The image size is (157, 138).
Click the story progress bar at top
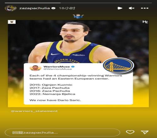click(78, 3)
